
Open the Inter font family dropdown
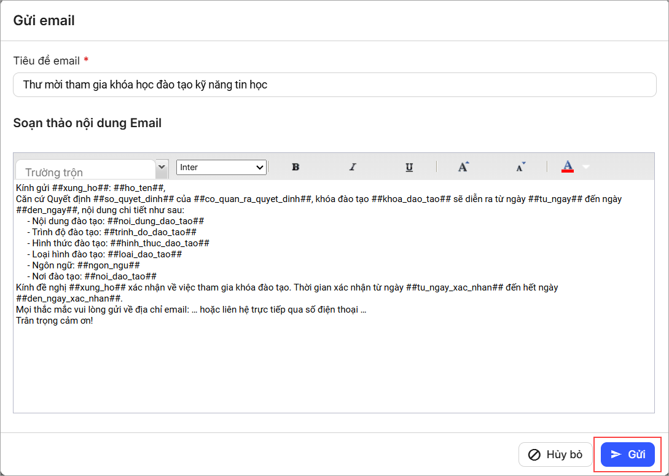point(221,167)
